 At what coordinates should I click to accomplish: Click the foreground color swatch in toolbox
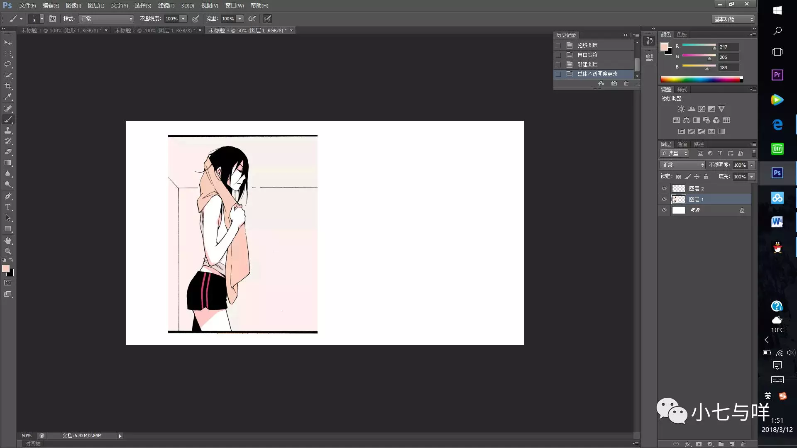tap(6, 269)
